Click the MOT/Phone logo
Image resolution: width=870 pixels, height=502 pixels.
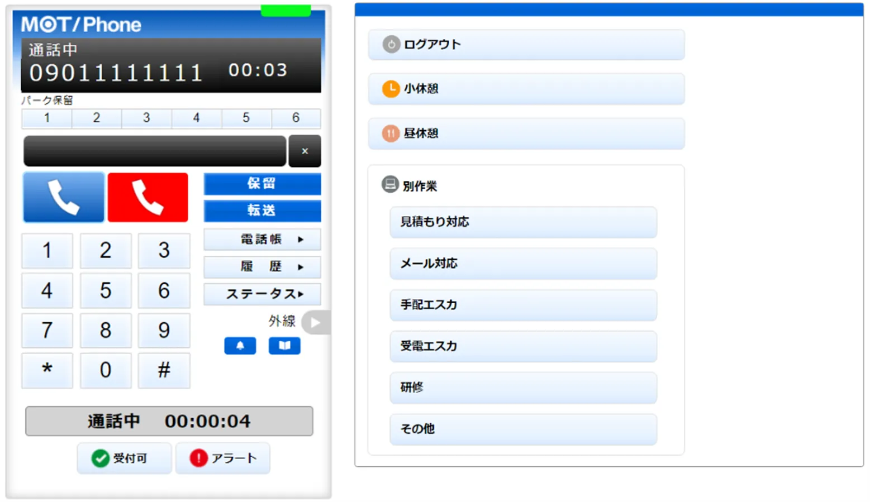(81, 25)
